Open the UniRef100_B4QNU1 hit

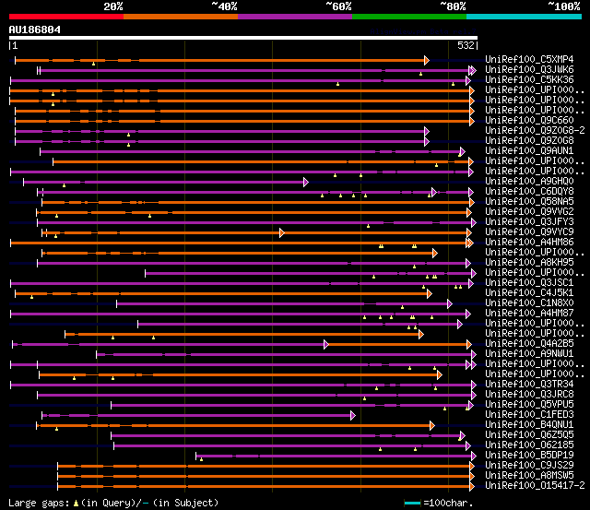(x=529, y=425)
